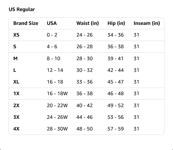Viewport: 173px width, 150px height.
Task: Click the M brand size row label
Action: coord(15,59)
